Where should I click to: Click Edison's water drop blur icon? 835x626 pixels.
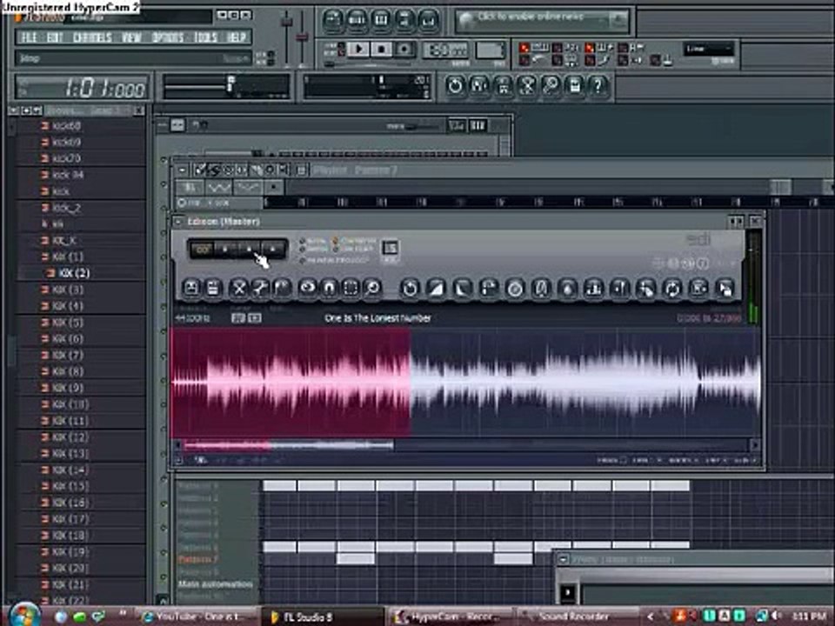tap(568, 289)
